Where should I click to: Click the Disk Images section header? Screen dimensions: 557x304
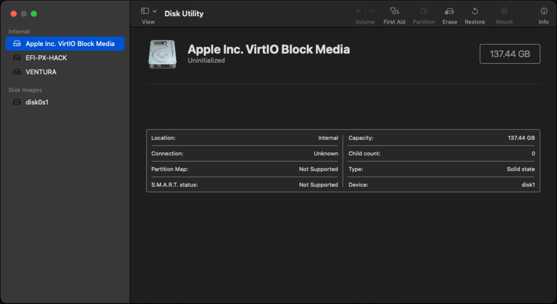pos(25,90)
